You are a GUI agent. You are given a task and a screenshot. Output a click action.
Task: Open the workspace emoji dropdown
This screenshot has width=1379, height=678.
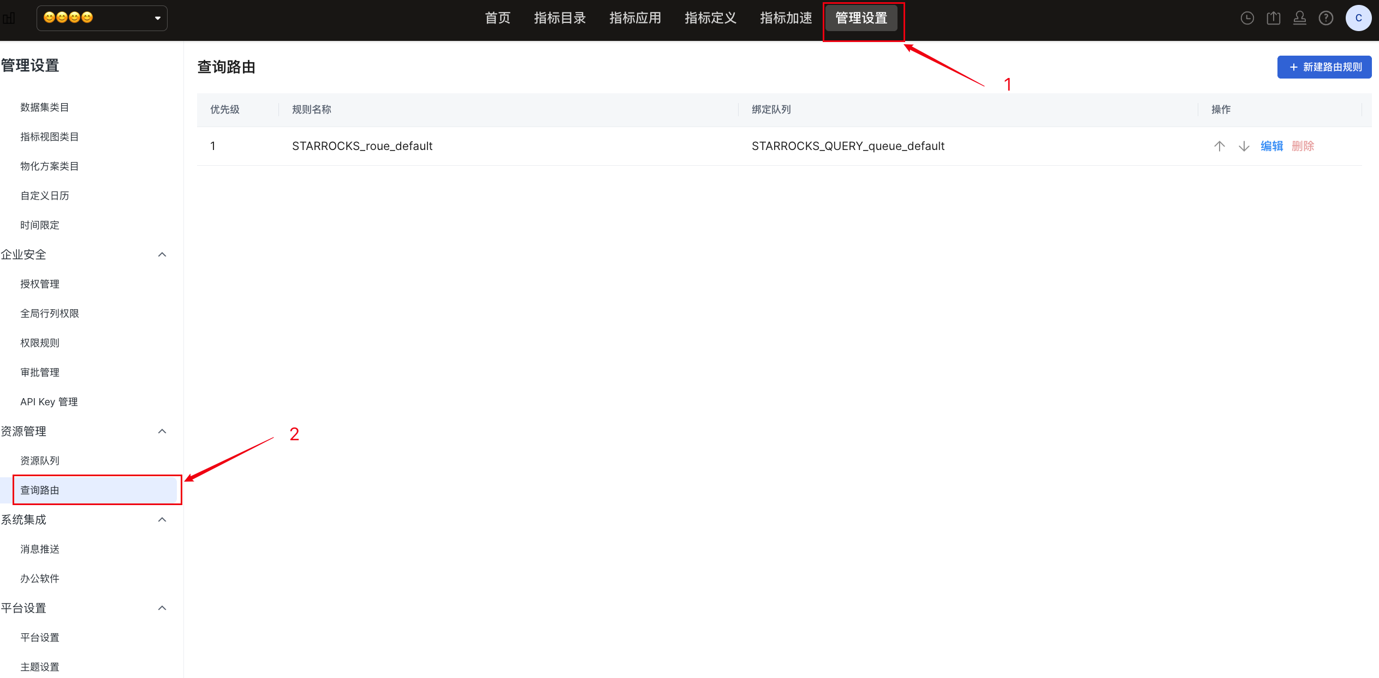pos(102,18)
